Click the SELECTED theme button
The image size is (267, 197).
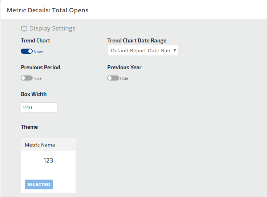point(39,184)
